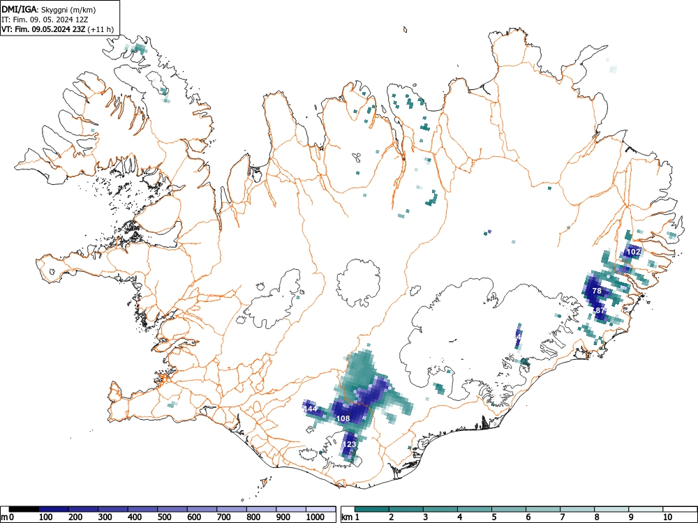Click the '10' label on the kilometre legend

(x=667, y=517)
